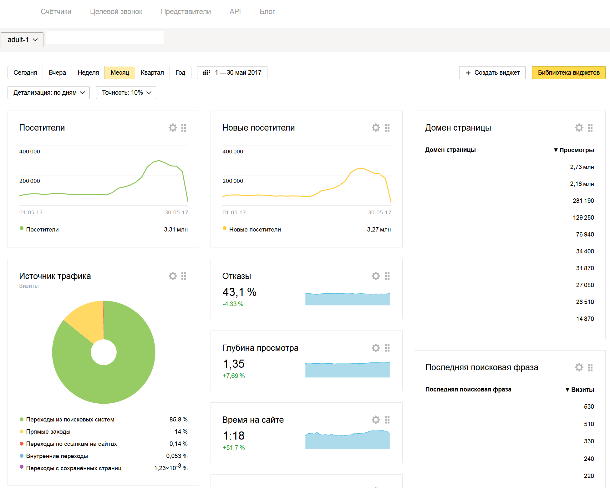Open the calendar date range picker
The width and height of the screenshot is (610, 488).
[x=232, y=72]
